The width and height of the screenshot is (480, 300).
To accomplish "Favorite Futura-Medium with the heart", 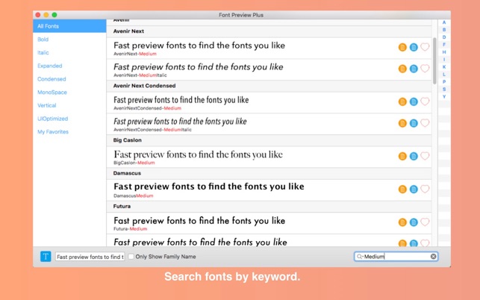I will [x=425, y=222].
